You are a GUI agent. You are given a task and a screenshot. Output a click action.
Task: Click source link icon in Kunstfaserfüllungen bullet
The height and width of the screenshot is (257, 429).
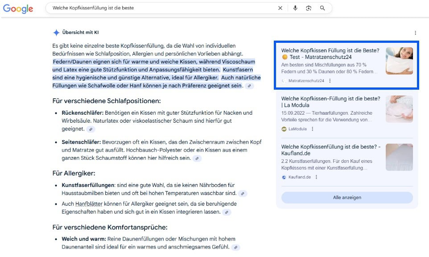pyautogui.click(x=243, y=194)
